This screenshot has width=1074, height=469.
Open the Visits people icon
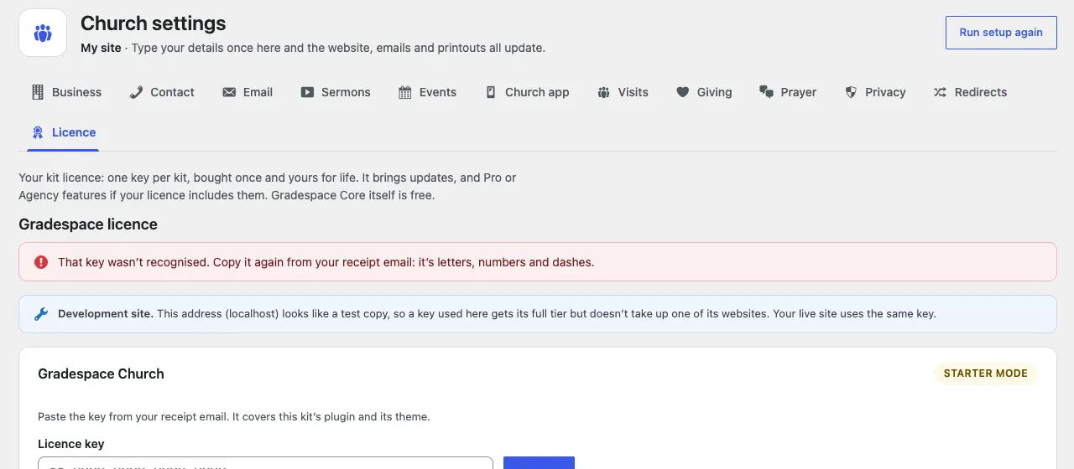pyautogui.click(x=603, y=92)
